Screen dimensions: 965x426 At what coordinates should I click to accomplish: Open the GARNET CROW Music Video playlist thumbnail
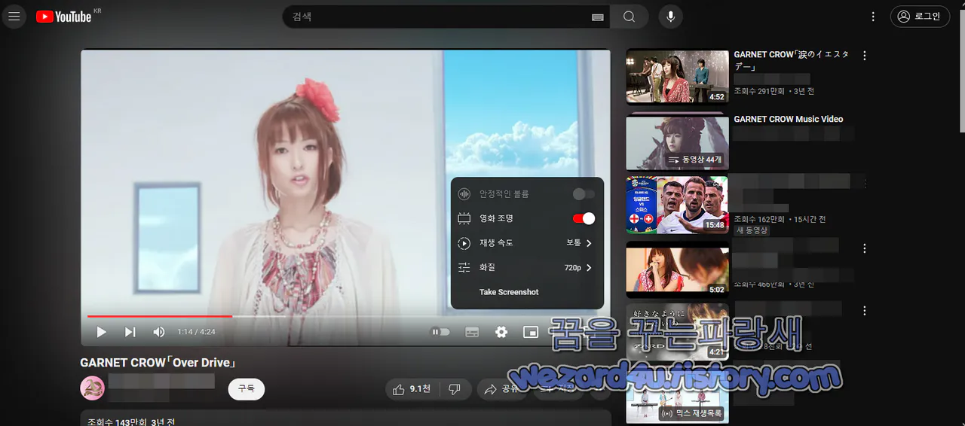tap(677, 141)
